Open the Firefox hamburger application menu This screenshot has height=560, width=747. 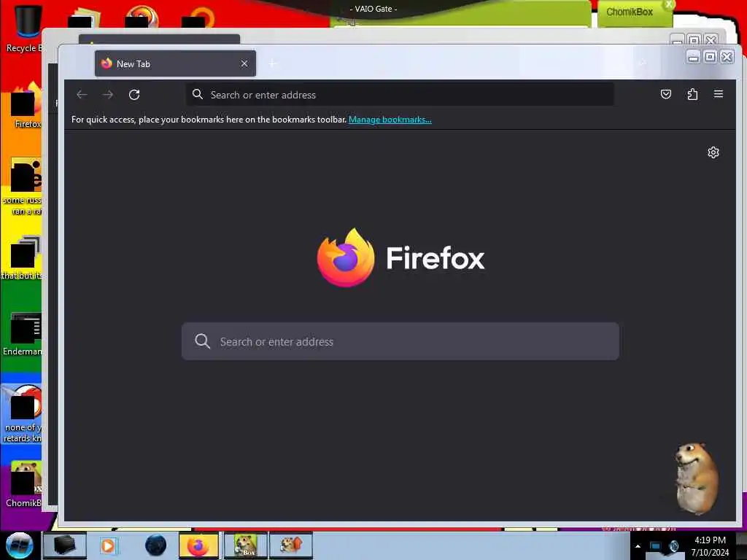(x=719, y=94)
